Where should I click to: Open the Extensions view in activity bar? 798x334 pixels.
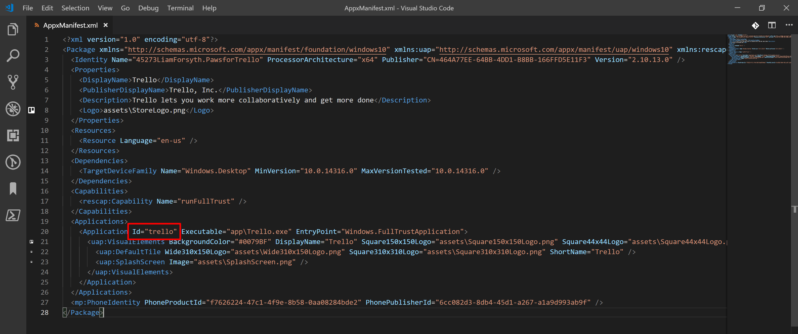click(x=13, y=135)
